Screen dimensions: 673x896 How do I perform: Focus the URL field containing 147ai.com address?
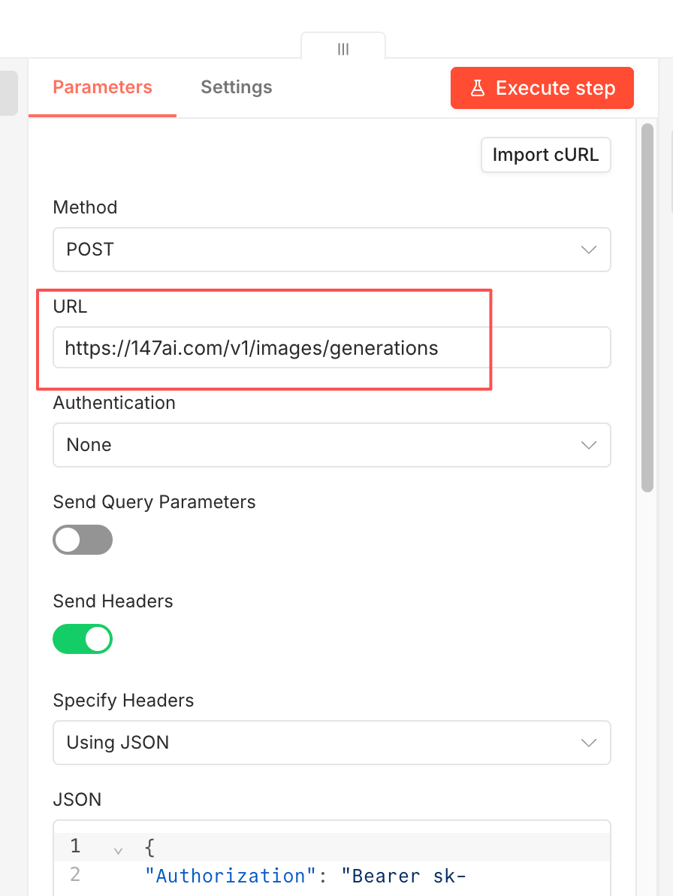point(332,347)
